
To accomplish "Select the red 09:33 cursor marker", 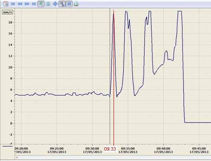I will 110,149.
